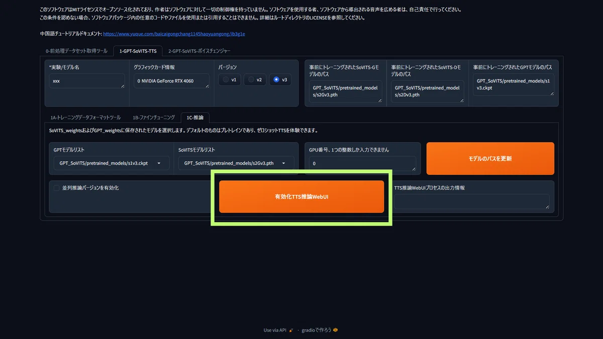Viewport: 603px width, 339px height.
Task: Click the 実験/モデル名 input containing xxx
Action: 87,81
